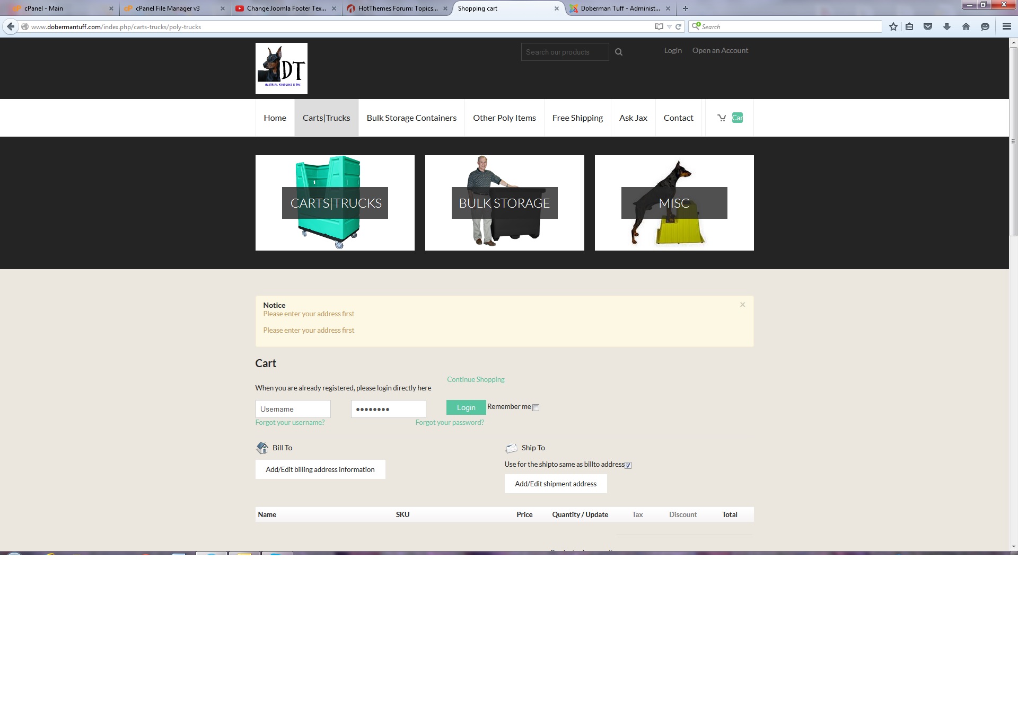Click the Doberman Tuff DT logo
The image size is (1018, 712).
point(282,68)
